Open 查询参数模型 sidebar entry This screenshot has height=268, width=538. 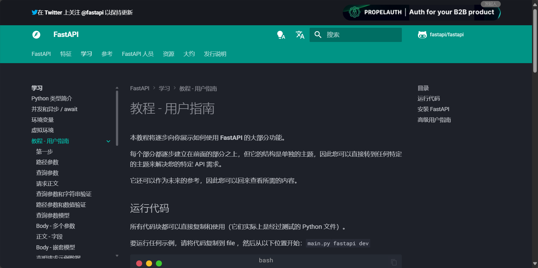53,216
